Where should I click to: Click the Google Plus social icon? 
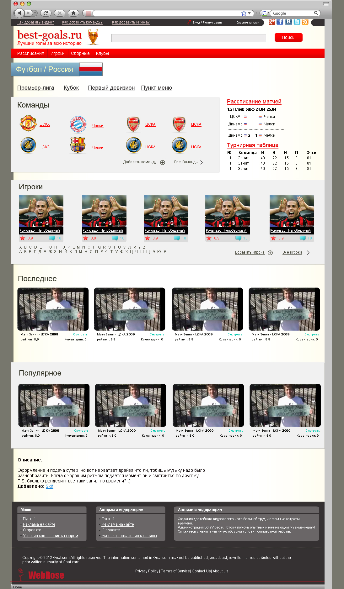[271, 22]
